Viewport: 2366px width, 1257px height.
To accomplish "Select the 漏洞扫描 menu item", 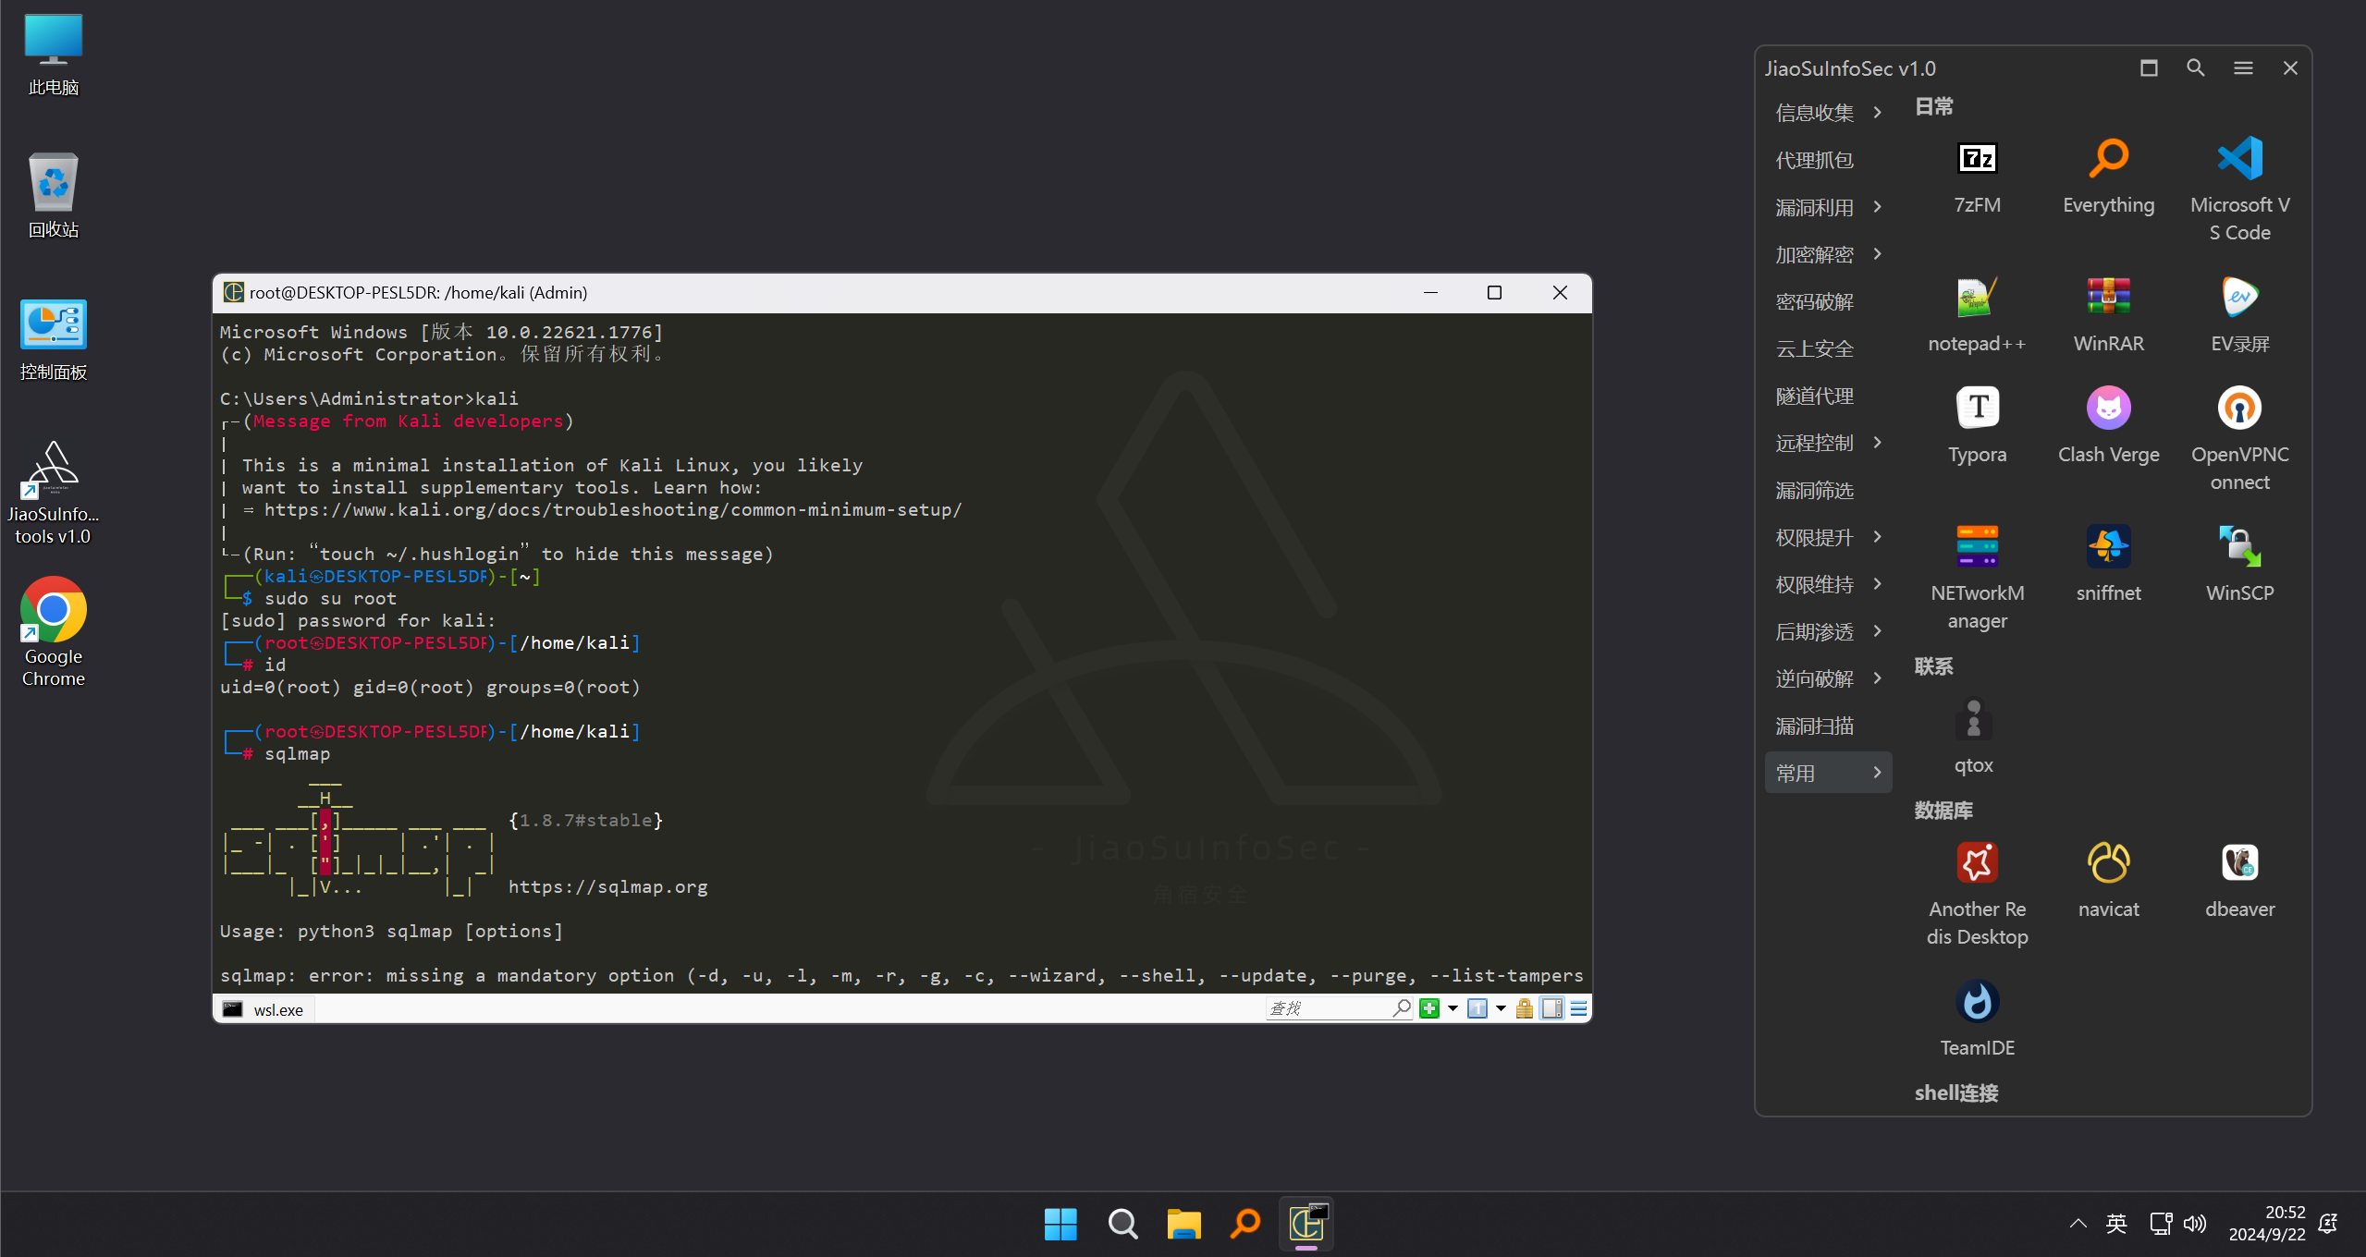I will (x=1828, y=726).
